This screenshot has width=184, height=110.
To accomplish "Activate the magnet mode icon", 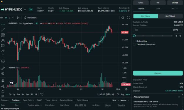I will 3,81.
